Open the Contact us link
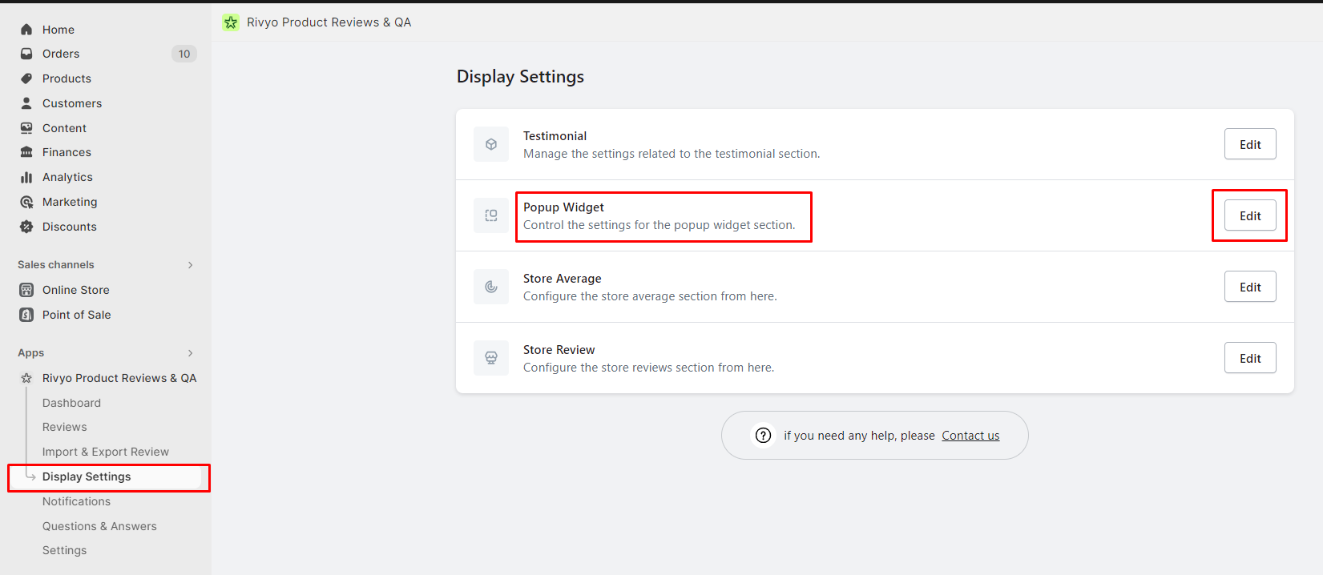Screen dimensions: 1323x575 pyautogui.click(x=970, y=435)
